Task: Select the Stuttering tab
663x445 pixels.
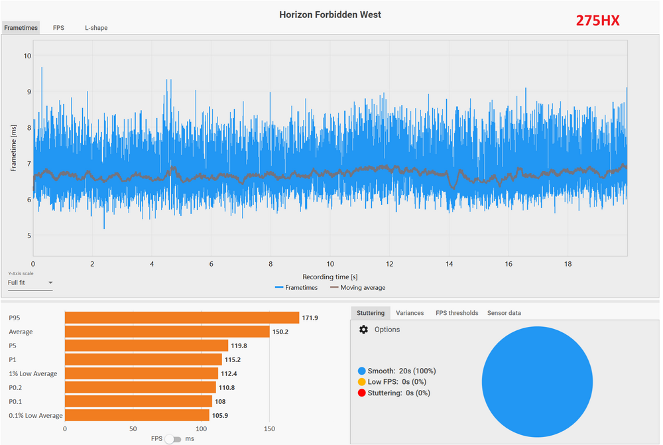Action: tap(370, 313)
